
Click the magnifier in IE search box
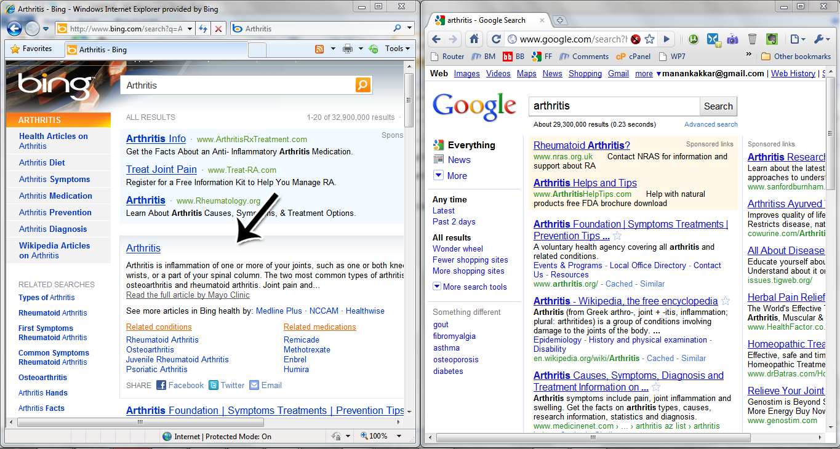tap(397, 28)
